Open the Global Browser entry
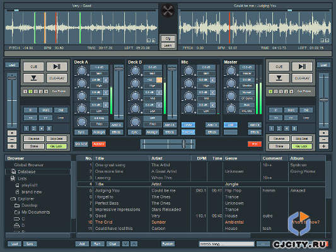 click(29, 165)
